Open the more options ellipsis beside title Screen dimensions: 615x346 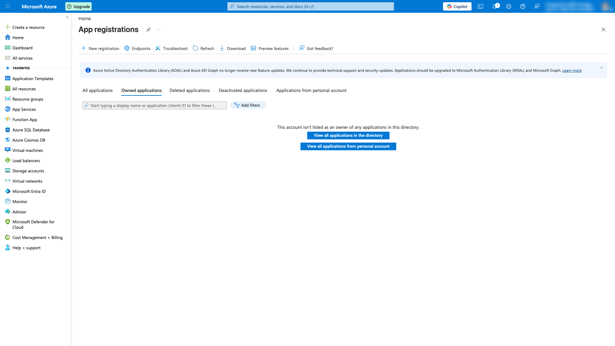coord(159,29)
